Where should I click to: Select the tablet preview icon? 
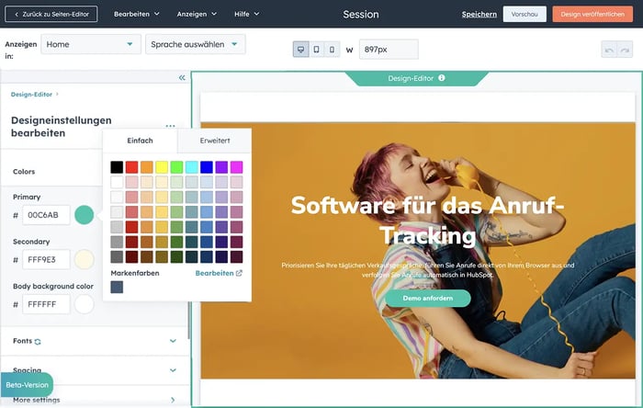pos(316,50)
